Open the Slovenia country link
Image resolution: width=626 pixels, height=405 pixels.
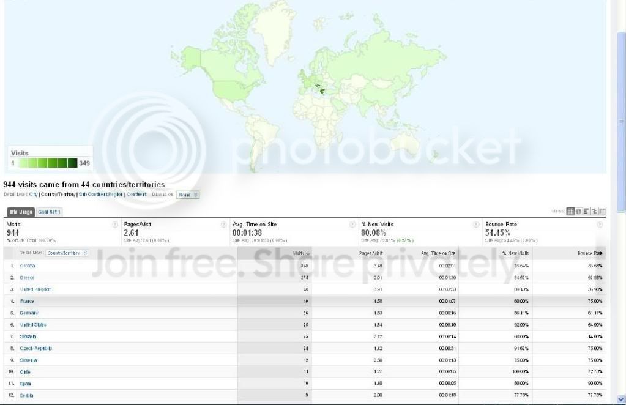(28, 360)
